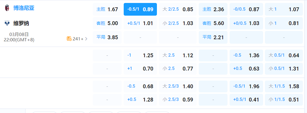Pick the -0.5/1 handicap at 1.96
Screen dimensions: 307x113
click(x=246, y=86)
